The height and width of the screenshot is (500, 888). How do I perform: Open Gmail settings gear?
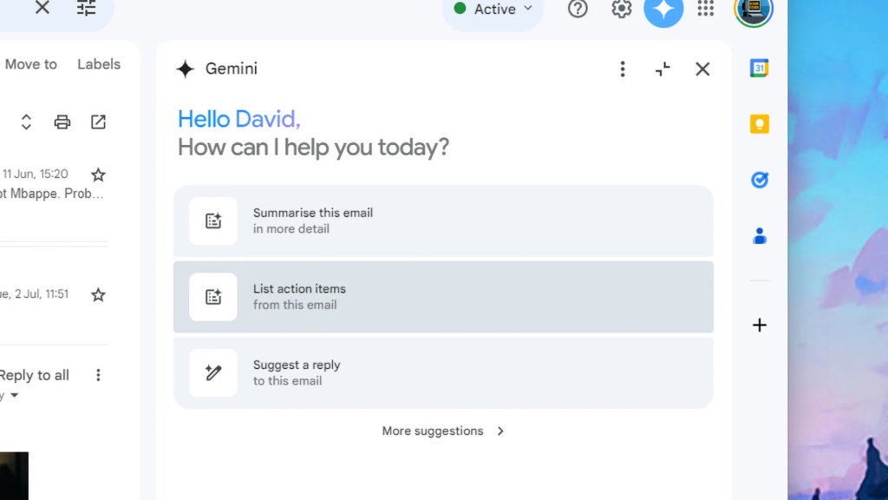point(622,9)
